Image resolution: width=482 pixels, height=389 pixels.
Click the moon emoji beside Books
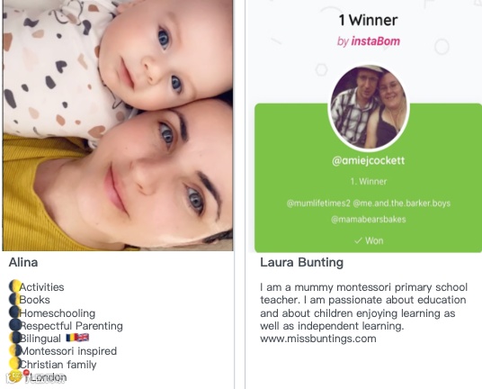click(x=14, y=299)
